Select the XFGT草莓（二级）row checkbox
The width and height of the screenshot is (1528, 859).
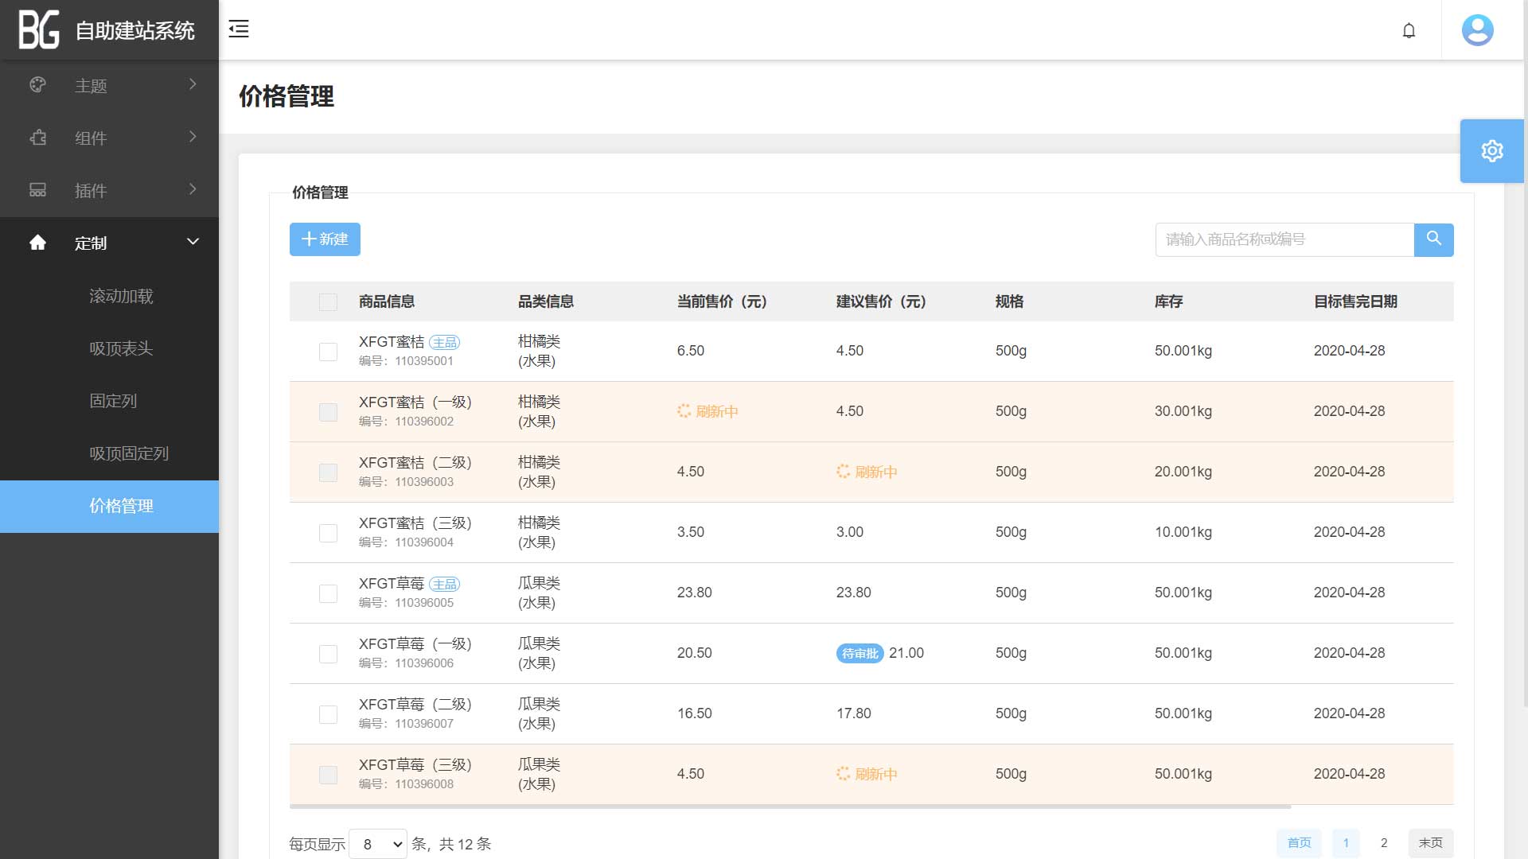[328, 714]
